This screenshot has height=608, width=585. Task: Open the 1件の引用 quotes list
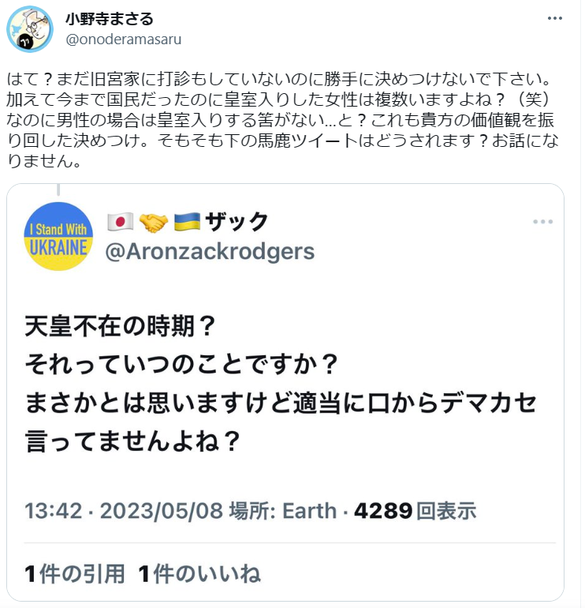pyautogui.click(x=75, y=574)
